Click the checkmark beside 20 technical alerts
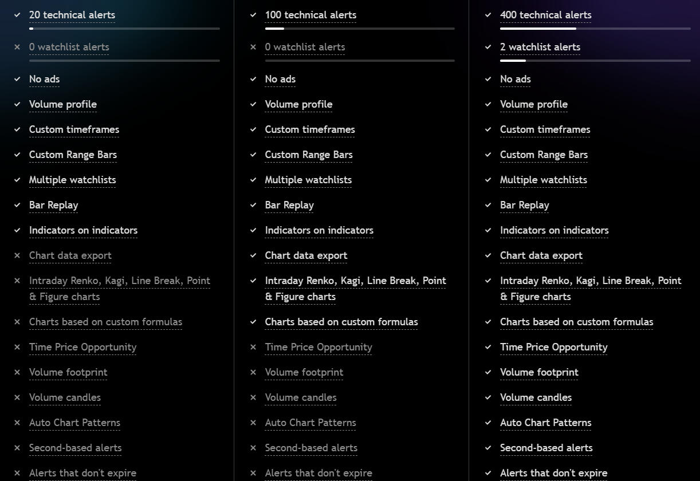The image size is (700, 481). tap(17, 15)
